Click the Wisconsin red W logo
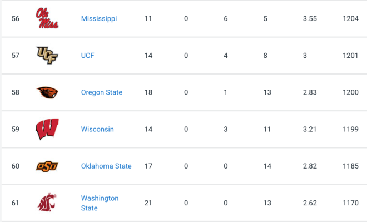This screenshot has width=367, height=222. (47, 129)
